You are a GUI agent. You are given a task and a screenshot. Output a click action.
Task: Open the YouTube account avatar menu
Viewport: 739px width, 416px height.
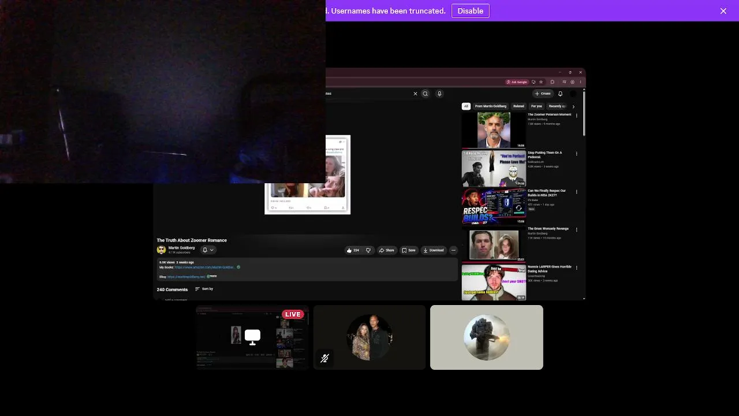(x=573, y=94)
